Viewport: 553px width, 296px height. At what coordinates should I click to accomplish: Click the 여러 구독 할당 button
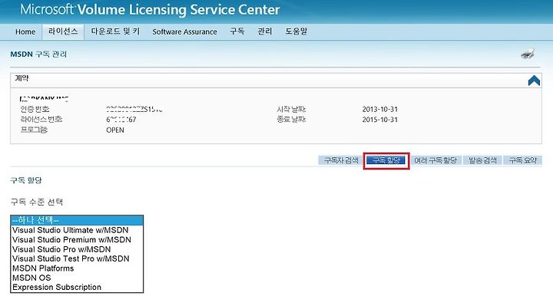(x=435, y=160)
